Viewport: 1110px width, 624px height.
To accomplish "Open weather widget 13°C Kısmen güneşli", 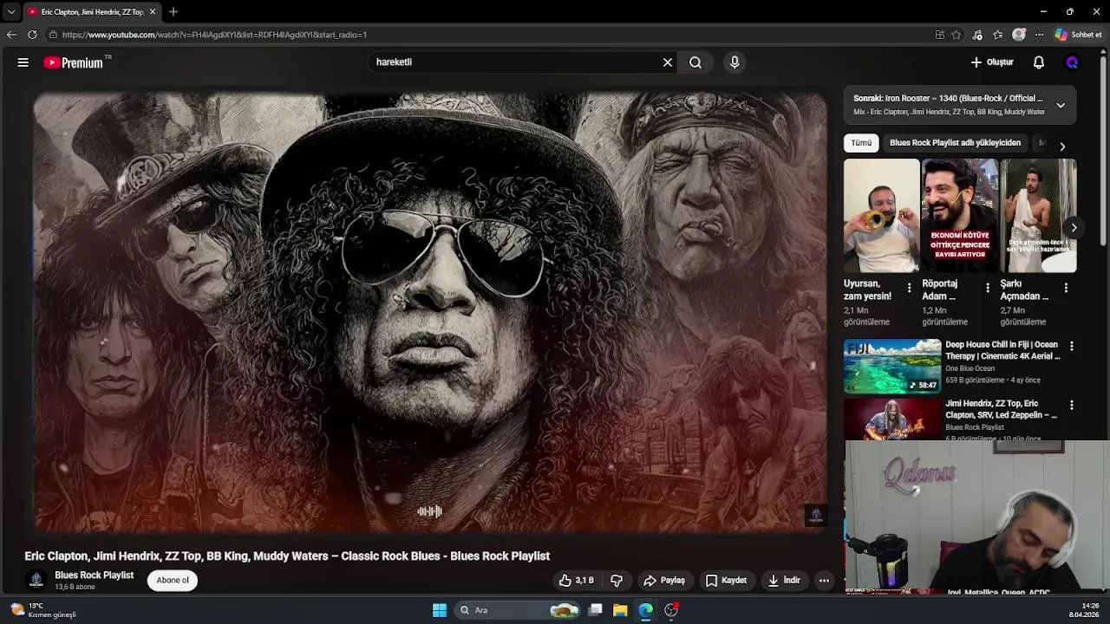I will [43, 610].
